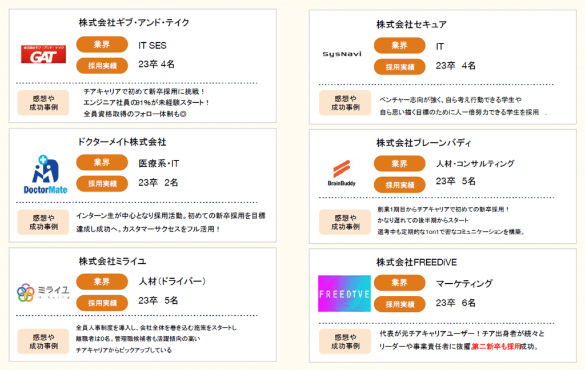Click the GAT company logo
This screenshot has width=585, height=370.
(43, 54)
